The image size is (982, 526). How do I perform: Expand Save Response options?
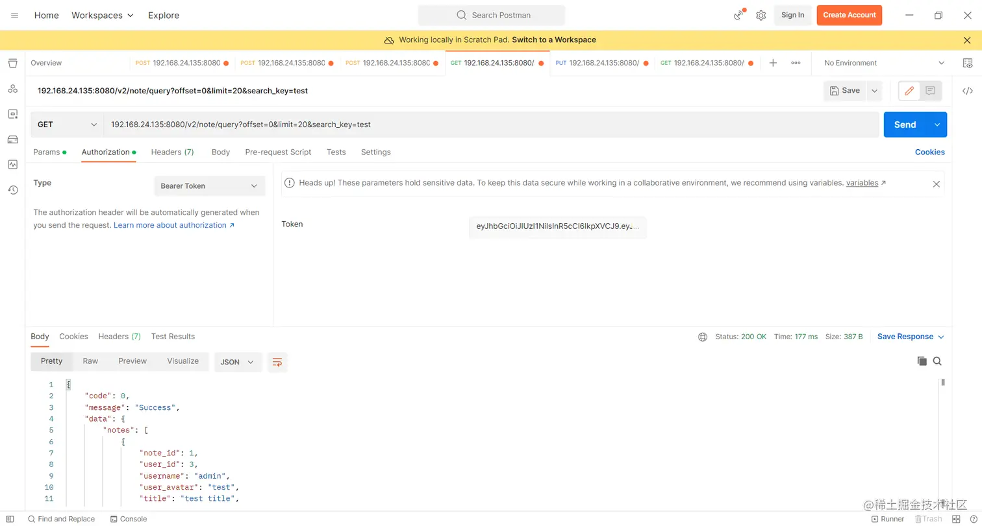911,337
